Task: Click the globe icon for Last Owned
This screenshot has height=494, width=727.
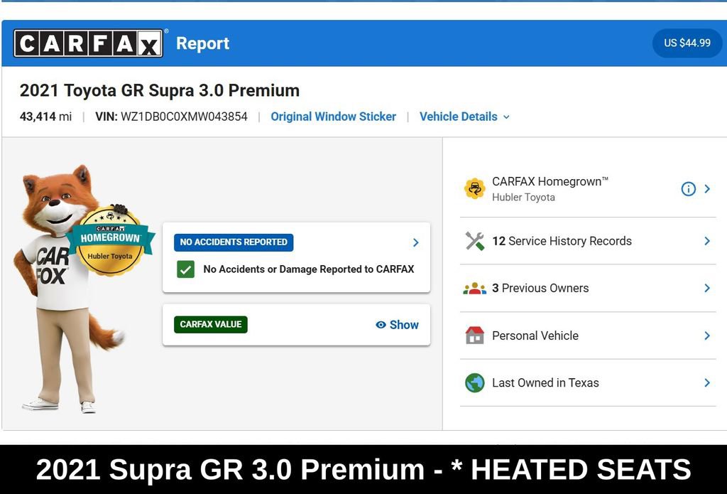Action: click(474, 382)
